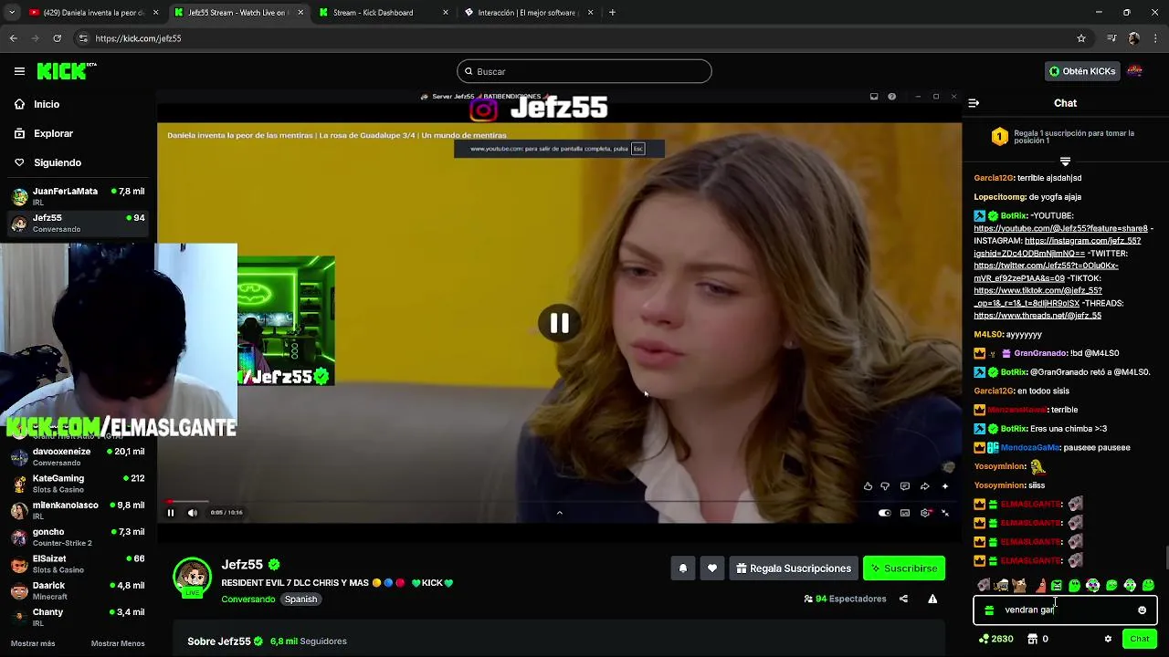Screen dimensions: 1169x657
Task: Click the search box Buscar
Action: [584, 71]
